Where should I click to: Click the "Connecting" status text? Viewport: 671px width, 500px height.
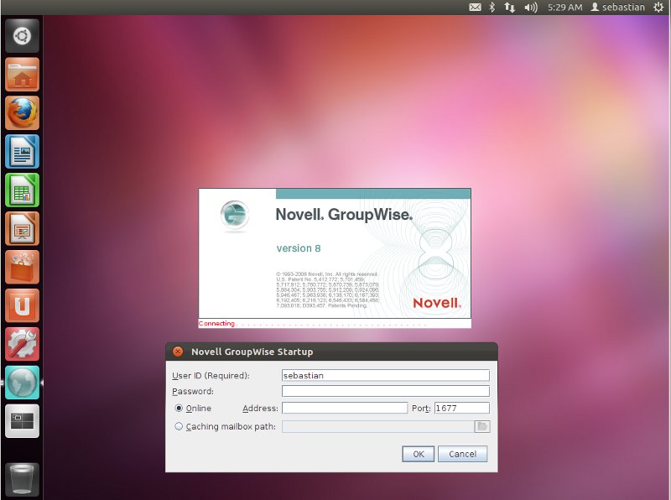[216, 323]
